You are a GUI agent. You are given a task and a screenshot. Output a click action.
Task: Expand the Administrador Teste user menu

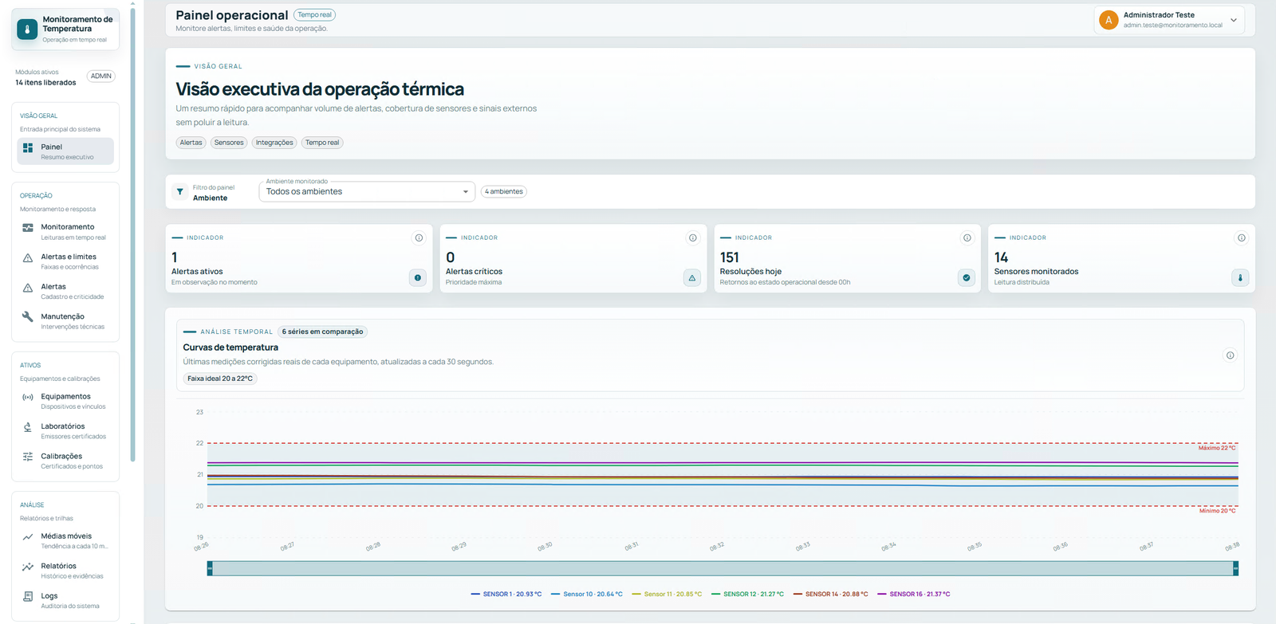pyautogui.click(x=1174, y=20)
